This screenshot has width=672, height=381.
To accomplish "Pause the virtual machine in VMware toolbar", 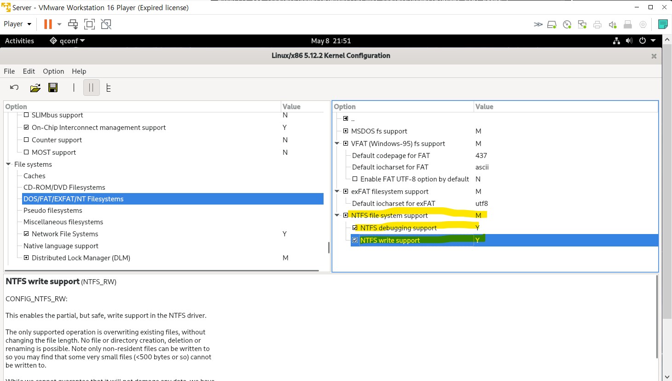I will (48, 24).
